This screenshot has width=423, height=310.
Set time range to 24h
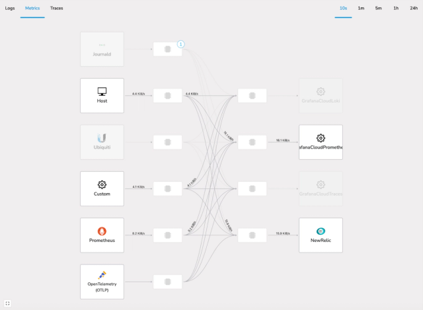[414, 8]
